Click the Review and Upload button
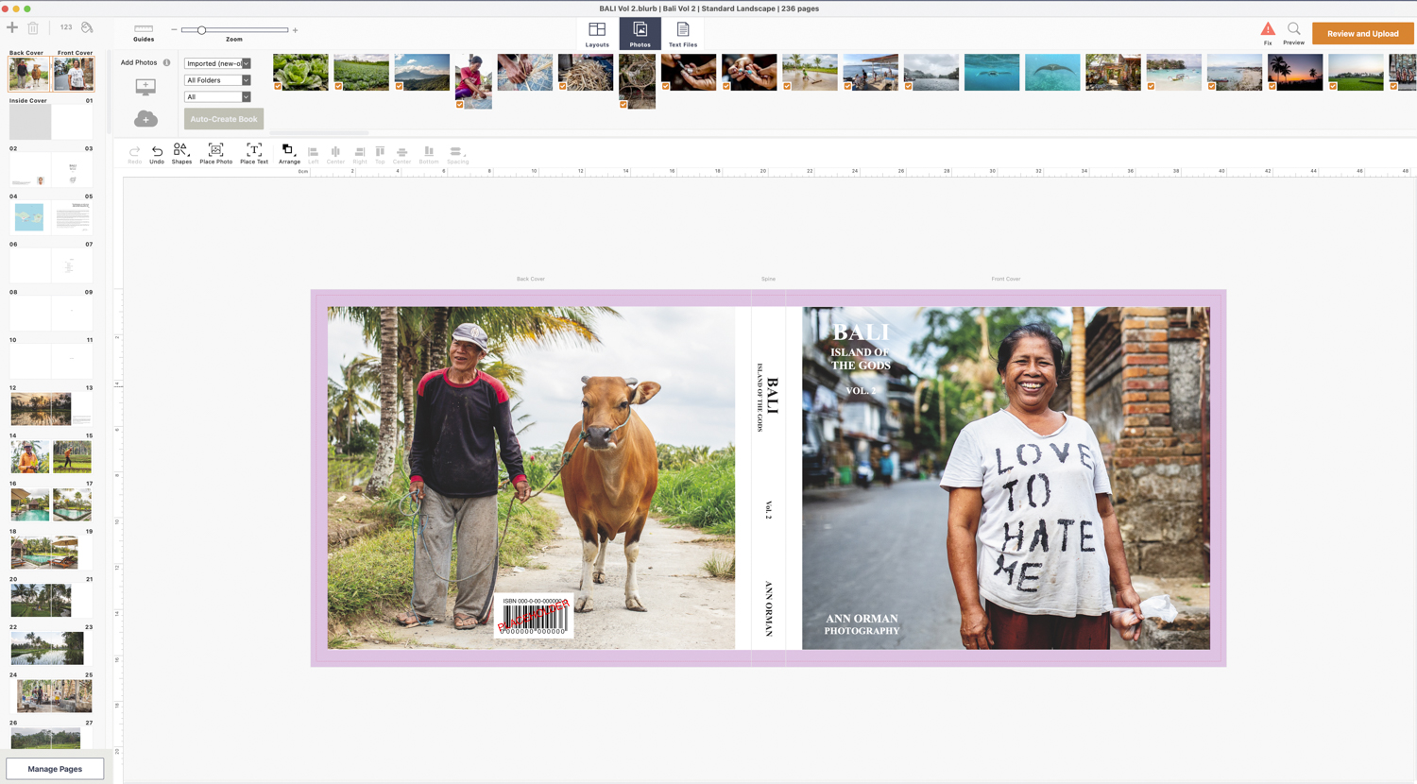1417x784 pixels. pos(1362,34)
